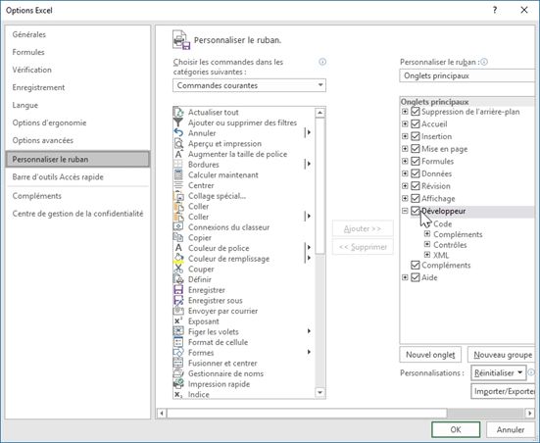Click the Importer/Exporter button

coord(504,391)
